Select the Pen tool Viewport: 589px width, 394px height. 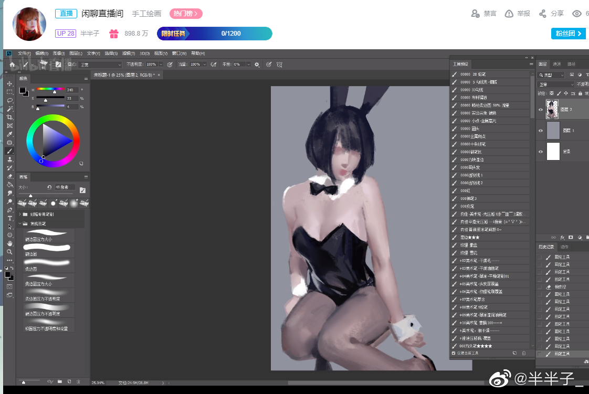[10, 210]
